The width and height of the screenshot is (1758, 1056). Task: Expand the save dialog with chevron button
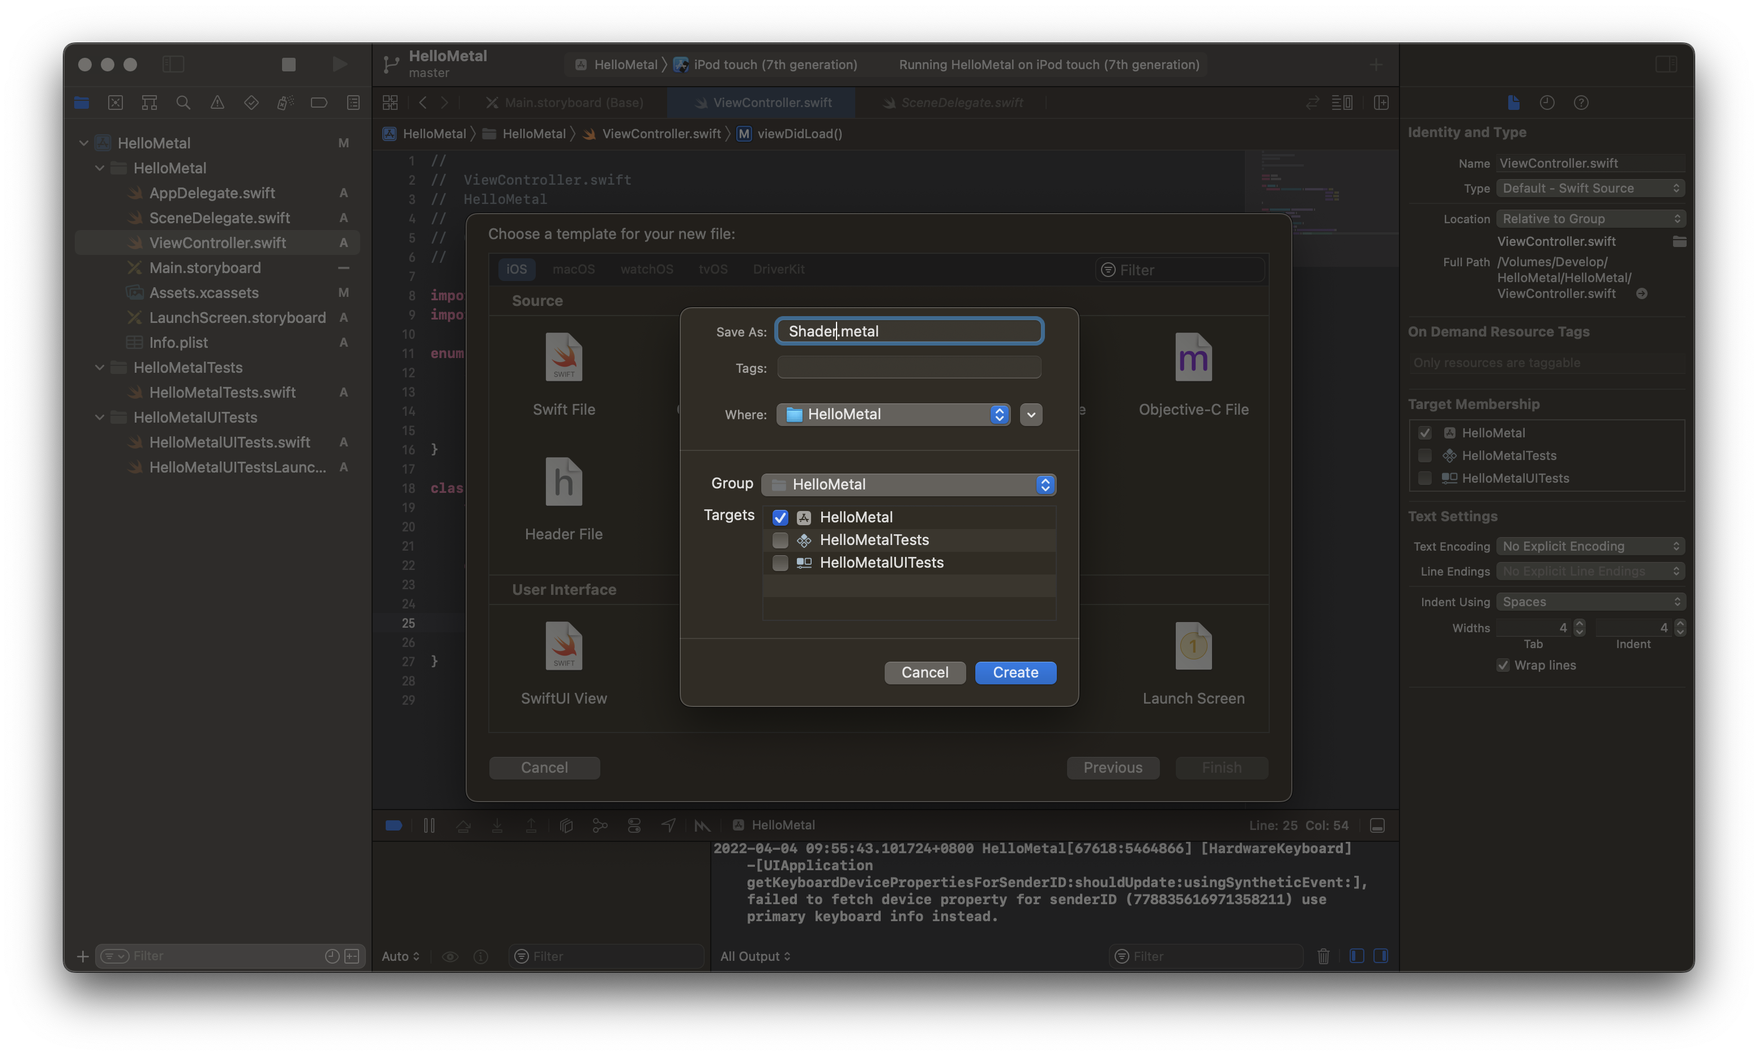(x=1030, y=414)
